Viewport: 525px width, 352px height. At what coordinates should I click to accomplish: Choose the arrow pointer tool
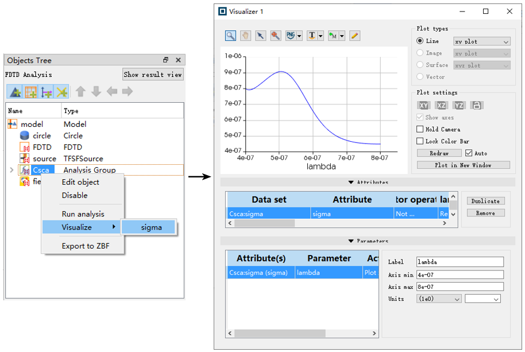click(x=260, y=36)
